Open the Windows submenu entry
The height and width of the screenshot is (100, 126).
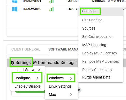[x=61, y=78]
